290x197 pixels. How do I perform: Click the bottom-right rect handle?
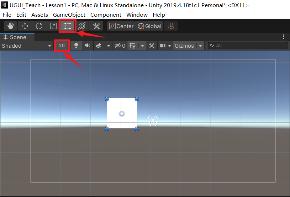pos(137,129)
